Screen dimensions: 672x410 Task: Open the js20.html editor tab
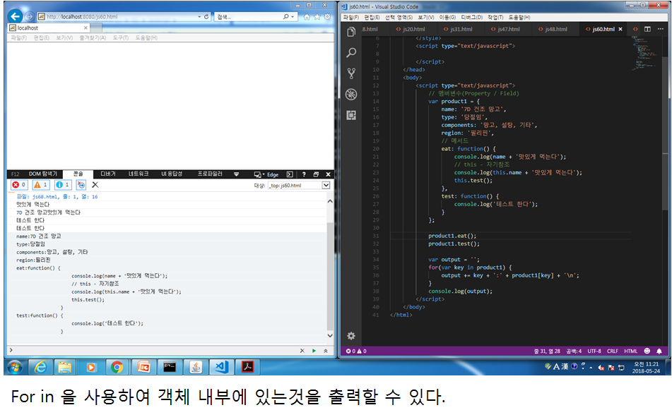(x=411, y=29)
